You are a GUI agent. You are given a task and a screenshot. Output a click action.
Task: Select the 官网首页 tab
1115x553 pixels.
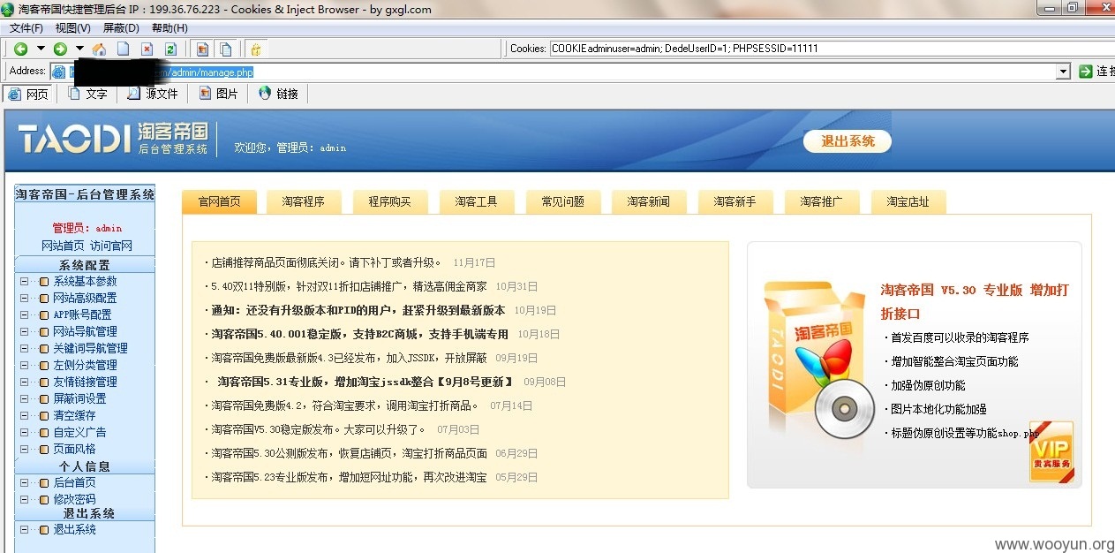tap(219, 201)
